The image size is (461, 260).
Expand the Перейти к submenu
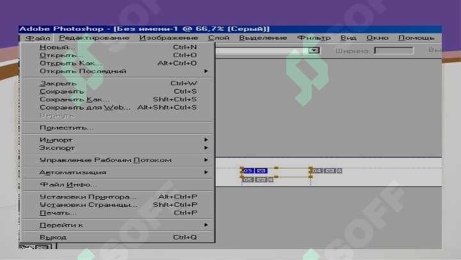click(x=118, y=225)
